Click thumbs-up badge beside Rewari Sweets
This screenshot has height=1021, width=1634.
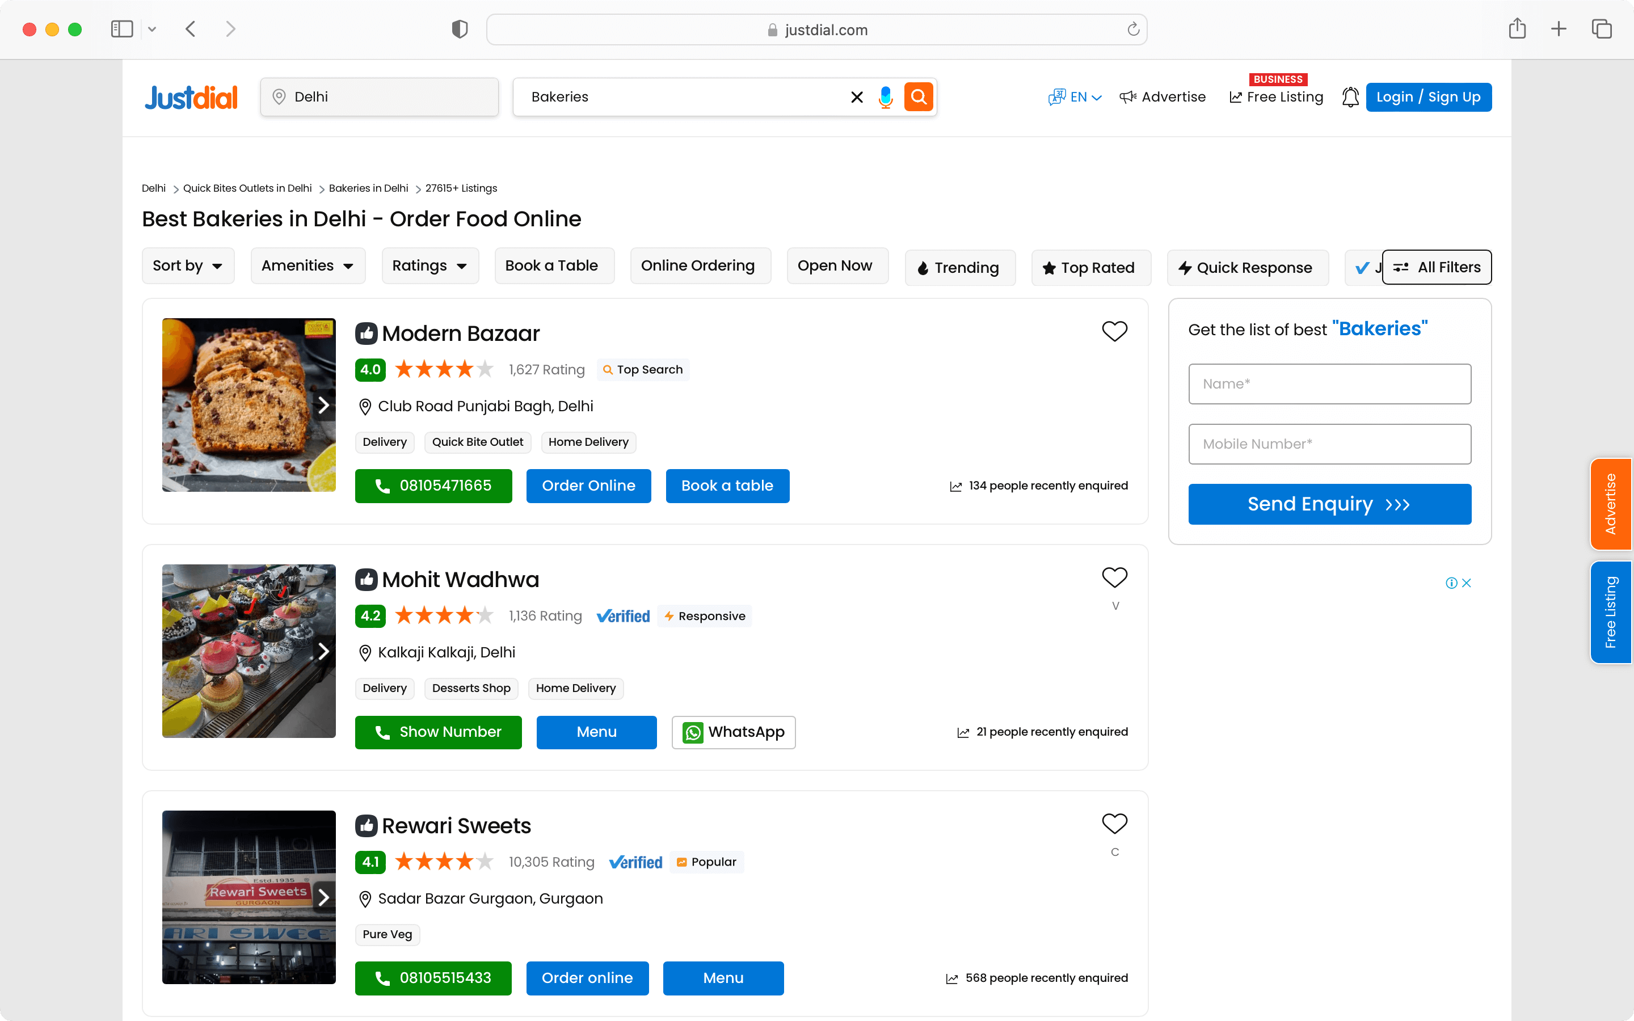pyautogui.click(x=366, y=826)
